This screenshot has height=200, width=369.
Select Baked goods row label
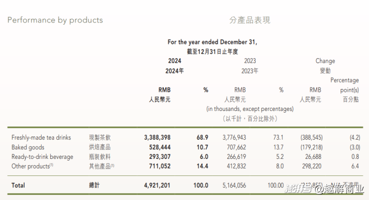click(x=28, y=147)
